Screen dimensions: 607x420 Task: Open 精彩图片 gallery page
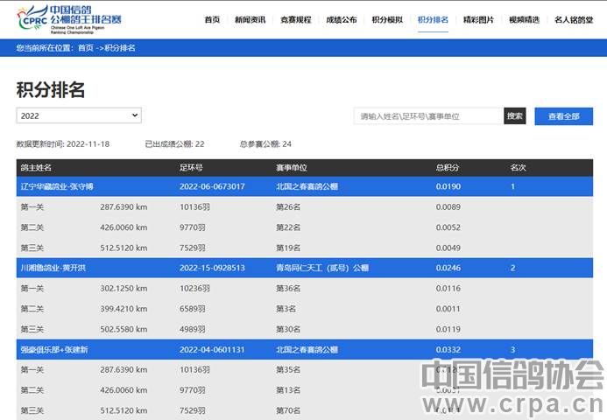click(478, 18)
